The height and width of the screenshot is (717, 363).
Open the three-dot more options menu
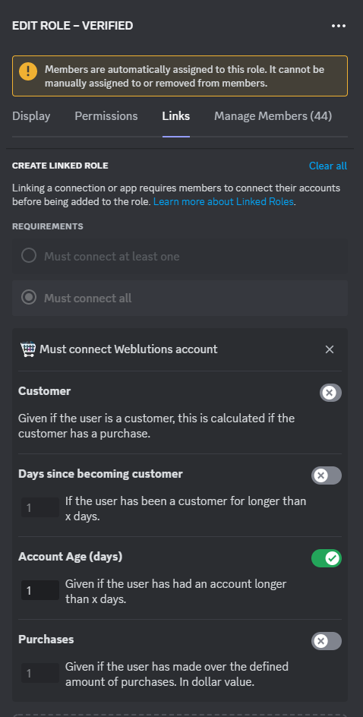pyautogui.click(x=338, y=26)
